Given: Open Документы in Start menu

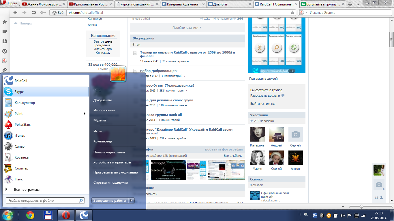Looking at the screenshot, I should click(102, 100).
